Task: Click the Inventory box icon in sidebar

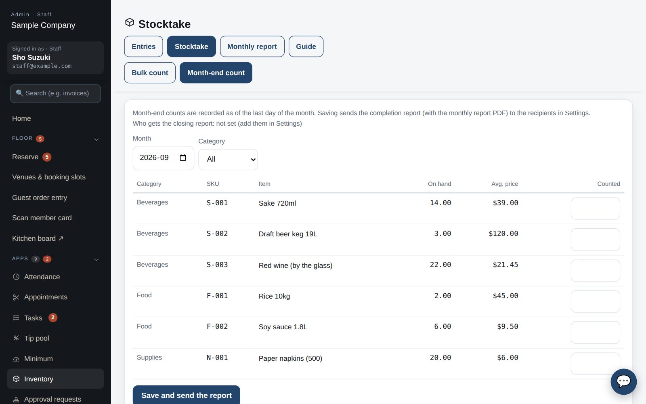Action: 16,379
